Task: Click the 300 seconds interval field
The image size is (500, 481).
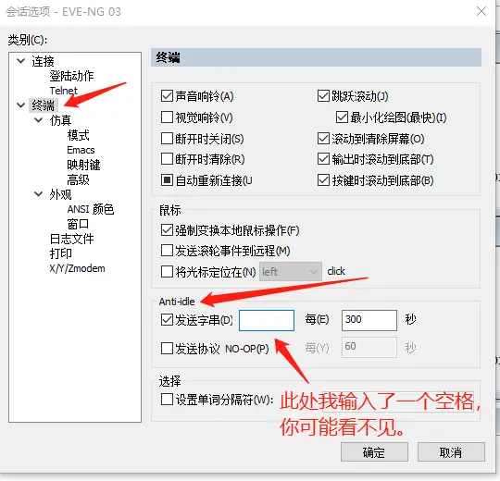Action: (369, 320)
